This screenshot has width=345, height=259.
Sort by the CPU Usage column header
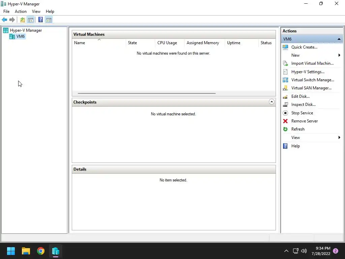(x=170, y=43)
